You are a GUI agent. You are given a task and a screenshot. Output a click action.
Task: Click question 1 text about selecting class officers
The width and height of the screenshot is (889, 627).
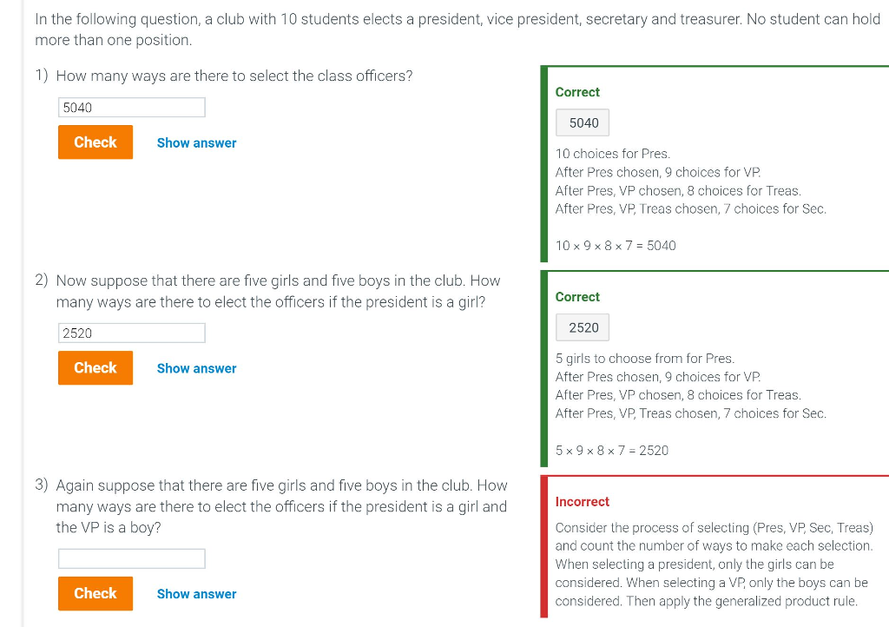click(234, 76)
